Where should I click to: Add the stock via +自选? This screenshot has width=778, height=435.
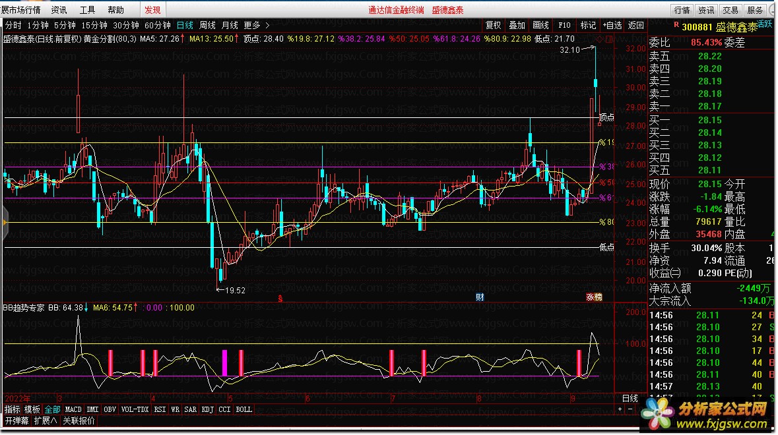[x=612, y=25]
